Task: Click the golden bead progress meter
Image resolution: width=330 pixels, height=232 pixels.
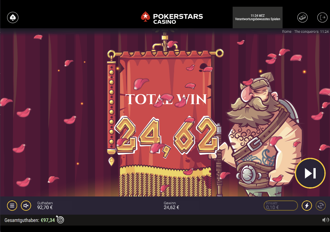Action: click(111, 107)
